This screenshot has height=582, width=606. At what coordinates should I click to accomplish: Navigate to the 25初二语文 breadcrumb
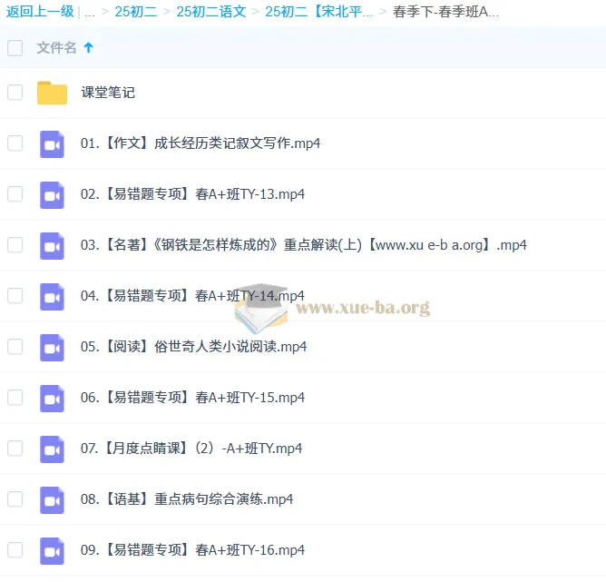coord(211,12)
